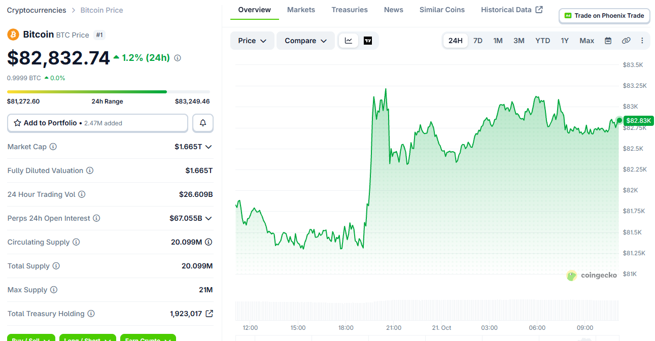
Task: Click Trade on Phoenix Trade button
Action: (x=604, y=16)
